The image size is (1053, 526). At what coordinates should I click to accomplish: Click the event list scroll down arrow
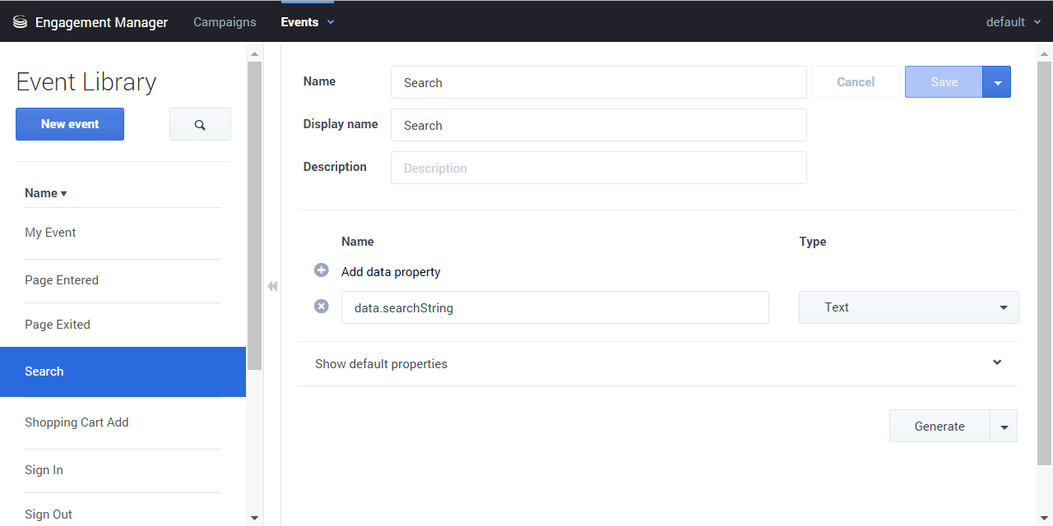(254, 518)
